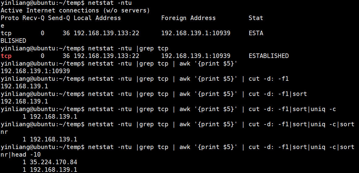Image resolution: width=359 pixels, height=173 pixels.
Task: Click the red highlighted tcp text
Action: coord(6,56)
